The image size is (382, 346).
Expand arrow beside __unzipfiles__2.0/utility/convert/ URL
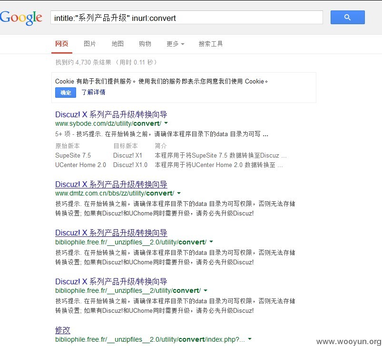tap(211, 242)
